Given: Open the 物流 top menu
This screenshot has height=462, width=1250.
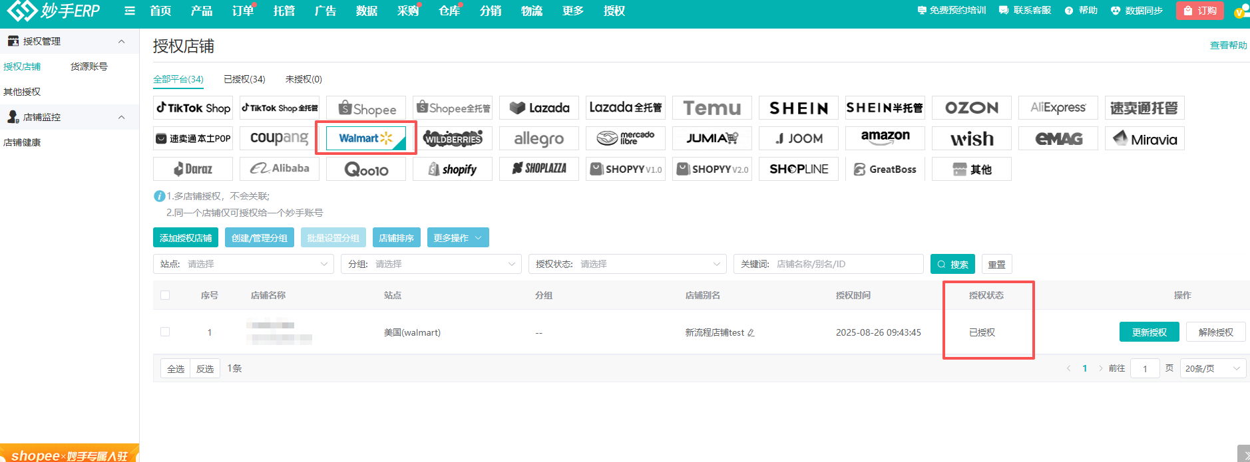Looking at the screenshot, I should [x=532, y=11].
